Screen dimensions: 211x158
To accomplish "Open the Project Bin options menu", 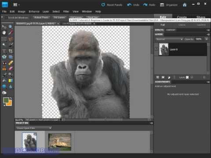I will (151, 123).
